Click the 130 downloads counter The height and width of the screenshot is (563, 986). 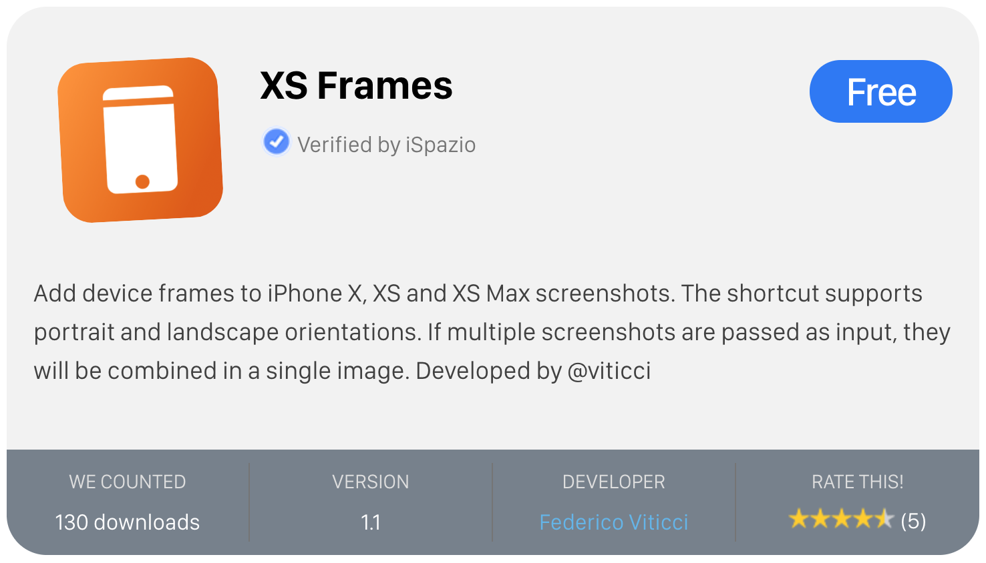click(x=127, y=522)
